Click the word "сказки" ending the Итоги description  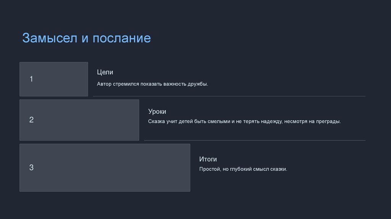[279, 169]
